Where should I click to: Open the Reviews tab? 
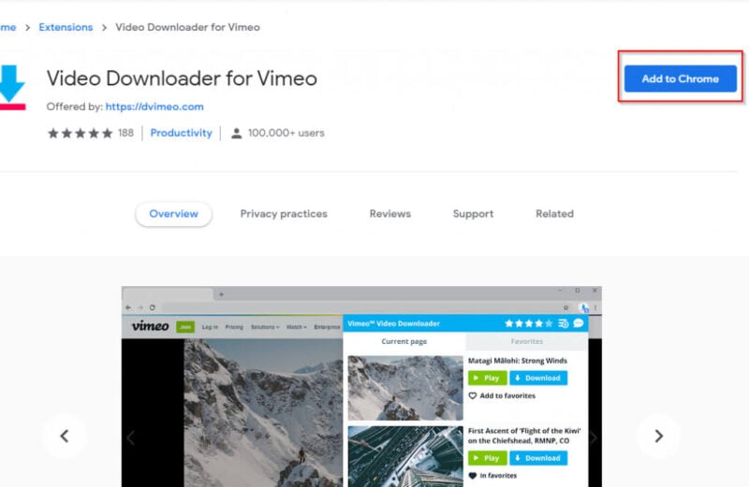389,214
